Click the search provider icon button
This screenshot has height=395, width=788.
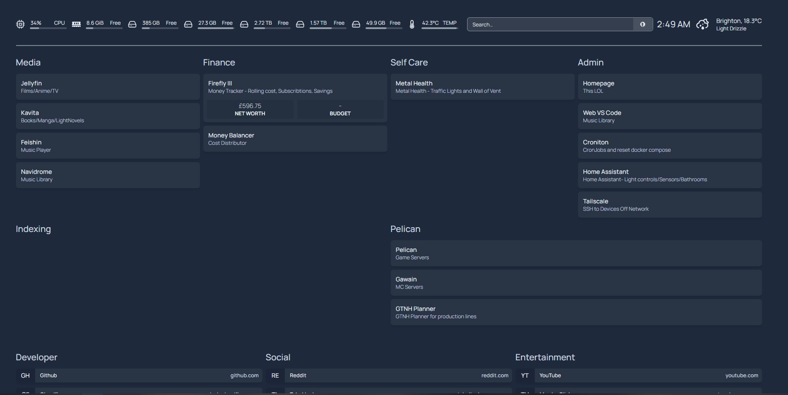643,24
